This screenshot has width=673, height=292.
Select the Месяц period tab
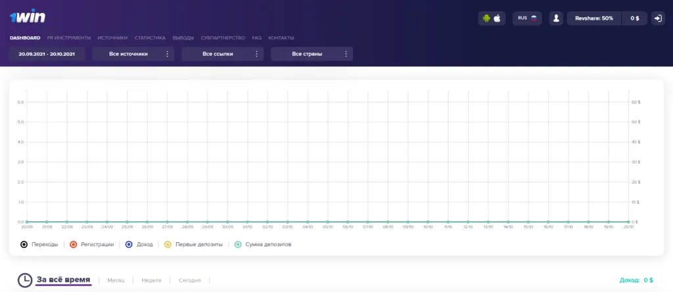click(x=116, y=280)
